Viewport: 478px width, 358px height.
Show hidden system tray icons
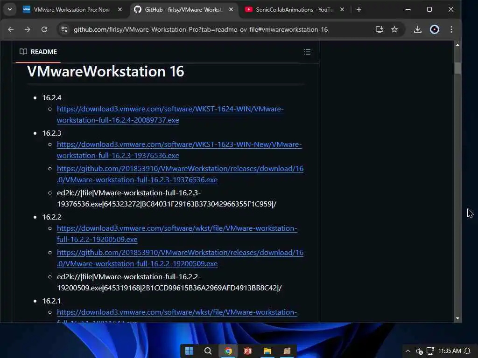pos(408,351)
